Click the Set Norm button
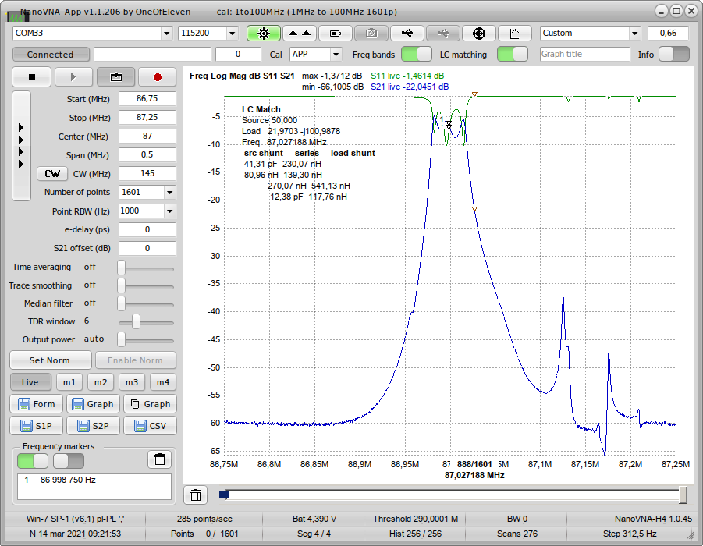Image resolution: width=703 pixels, height=546 pixels. pos(49,360)
